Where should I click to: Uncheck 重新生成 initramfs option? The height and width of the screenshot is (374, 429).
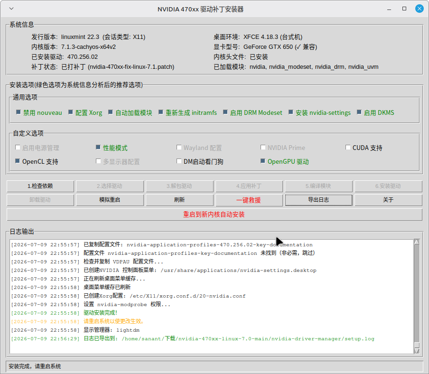pyautogui.click(x=161, y=112)
